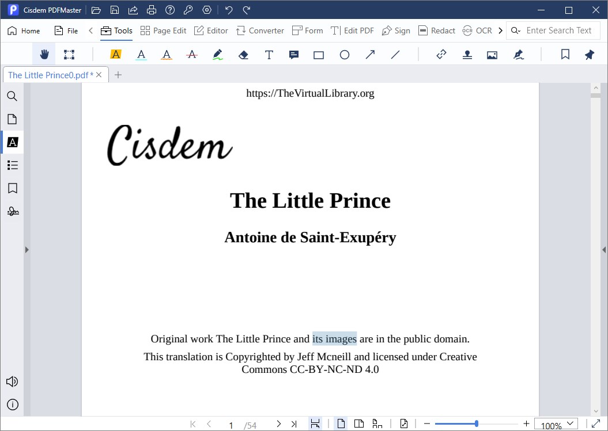Expand the right side panel
Image resolution: width=608 pixels, height=431 pixels.
coord(604,250)
